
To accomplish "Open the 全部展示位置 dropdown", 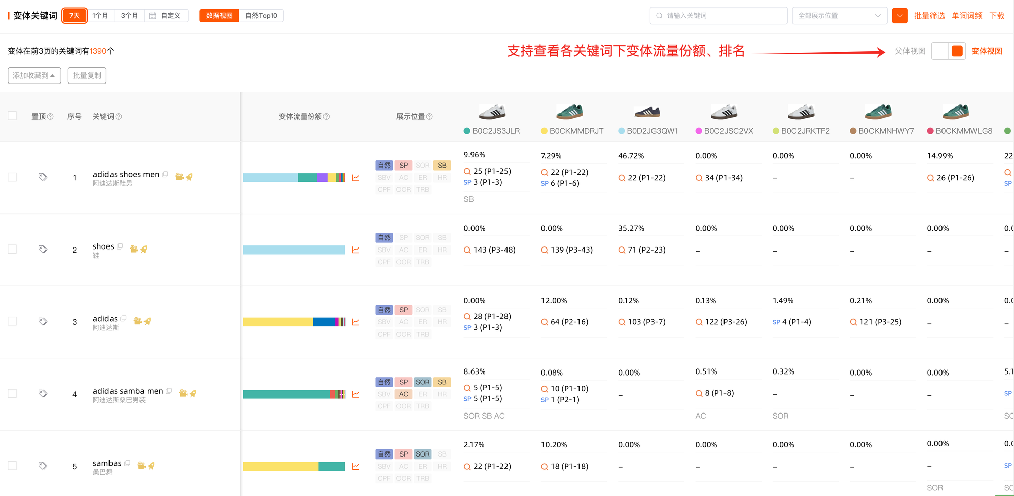I will 839,16.
